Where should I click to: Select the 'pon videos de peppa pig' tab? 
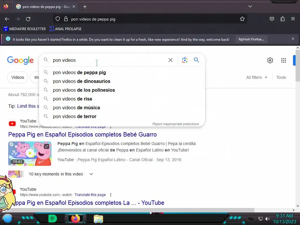pyautogui.click(x=45, y=7)
